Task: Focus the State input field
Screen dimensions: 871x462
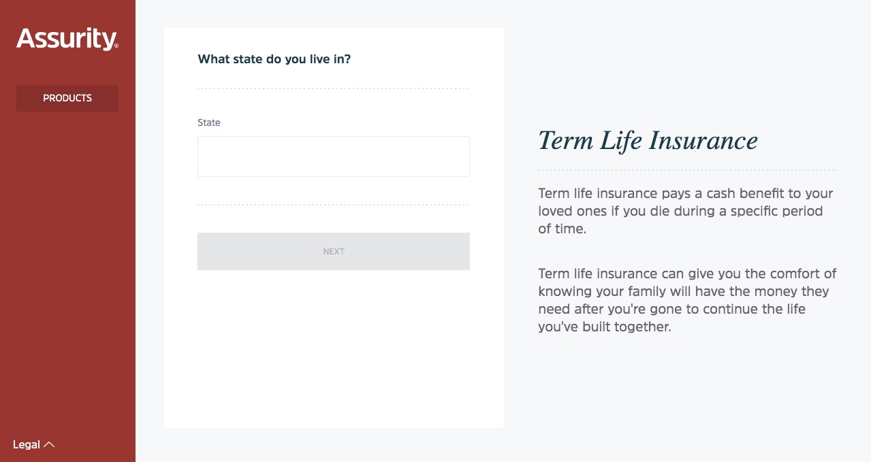Action: pyautogui.click(x=333, y=156)
